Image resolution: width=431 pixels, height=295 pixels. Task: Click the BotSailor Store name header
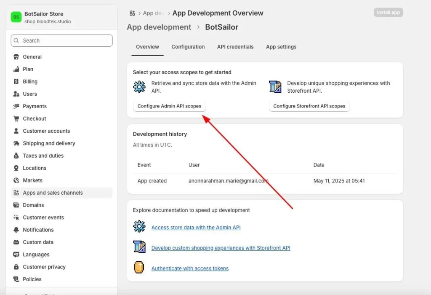coord(44,14)
